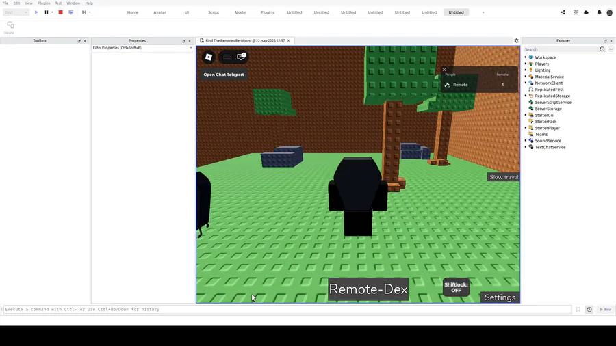Toggle Slow travel in game view

tap(504, 177)
